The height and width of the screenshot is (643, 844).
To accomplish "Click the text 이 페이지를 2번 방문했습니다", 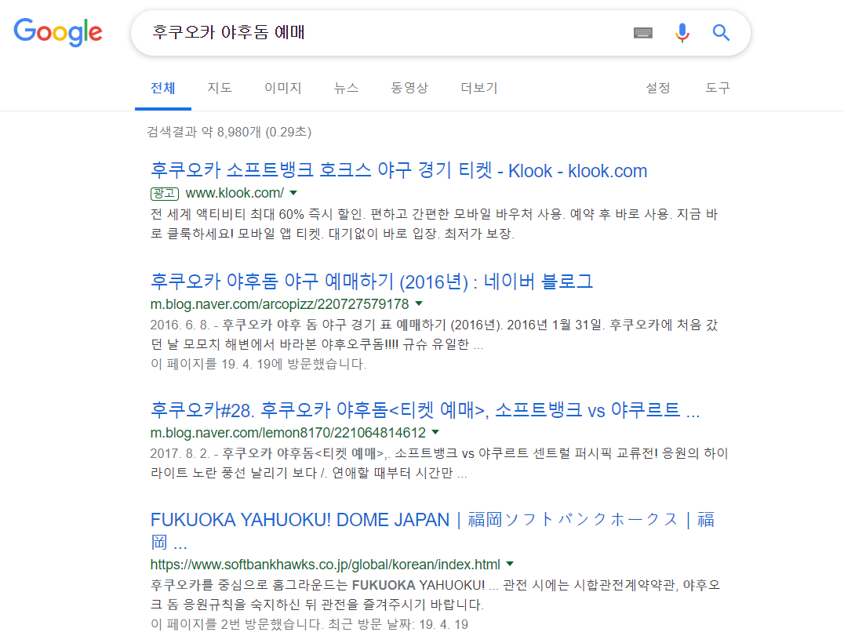I will pos(236,625).
